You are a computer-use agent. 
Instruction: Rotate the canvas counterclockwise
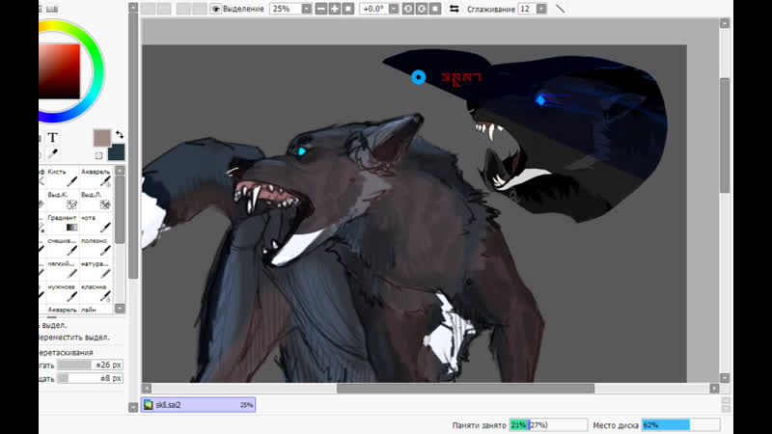[x=408, y=9]
